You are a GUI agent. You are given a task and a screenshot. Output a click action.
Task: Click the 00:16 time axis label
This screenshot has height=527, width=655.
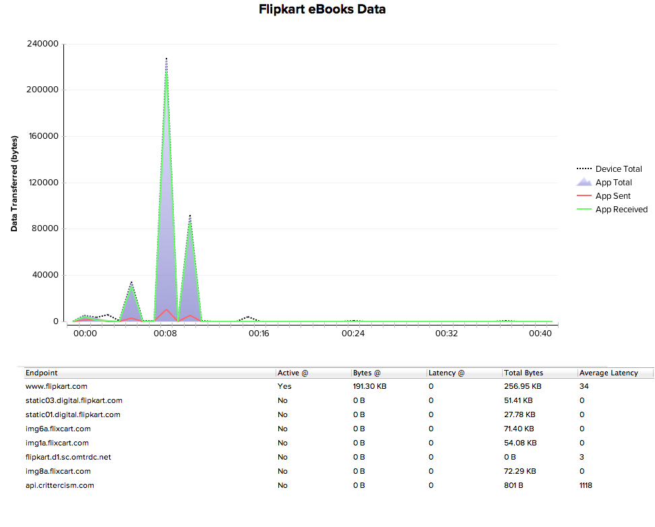(x=259, y=334)
